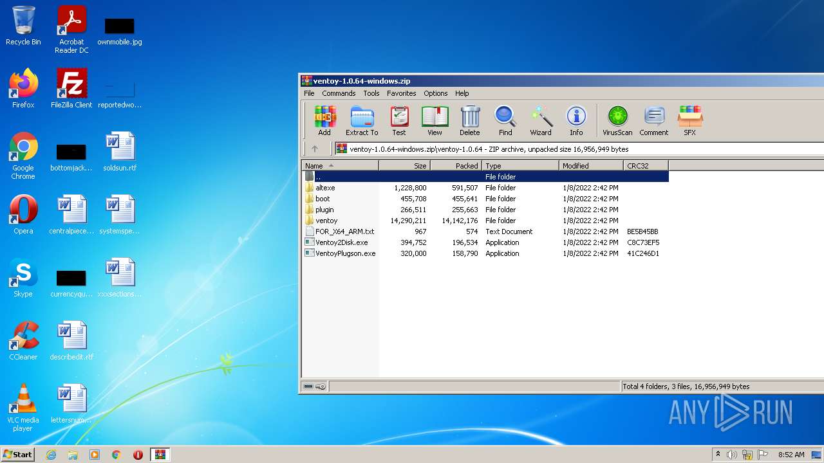824x463 pixels.
Task: Click status bar total files text
Action: coord(686,386)
